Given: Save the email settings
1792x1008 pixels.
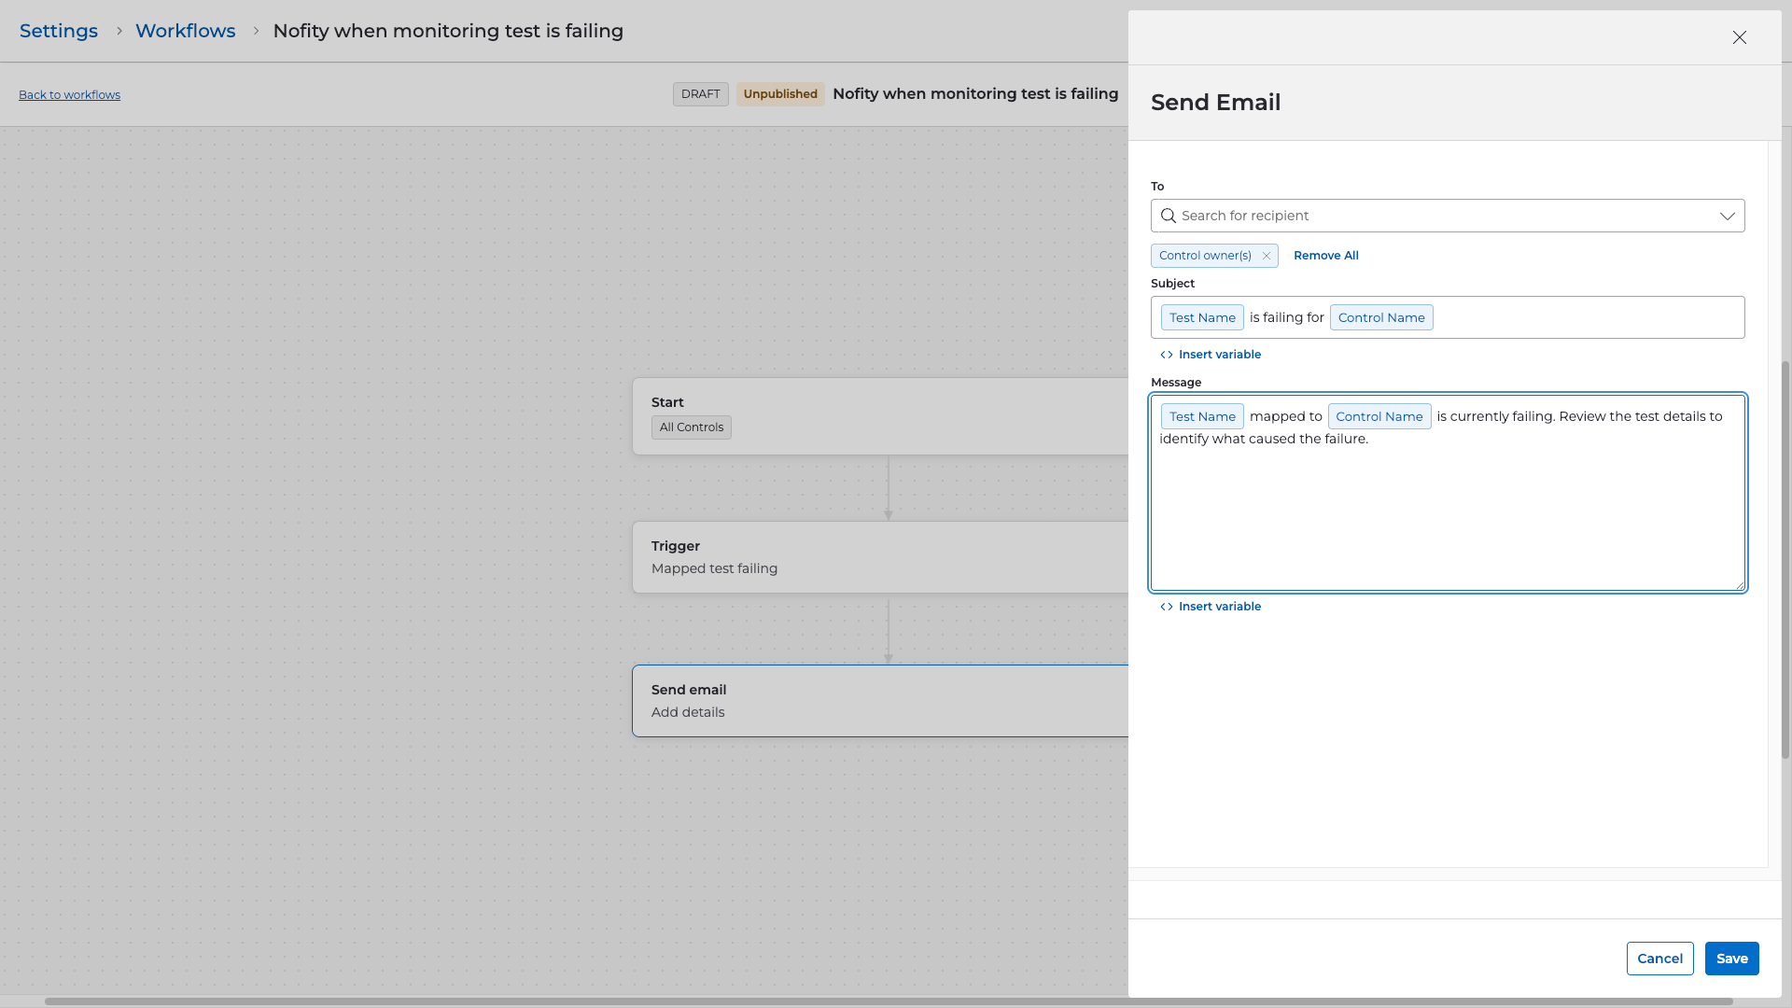Looking at the screenshot, I should click(x=1731, y=959).
